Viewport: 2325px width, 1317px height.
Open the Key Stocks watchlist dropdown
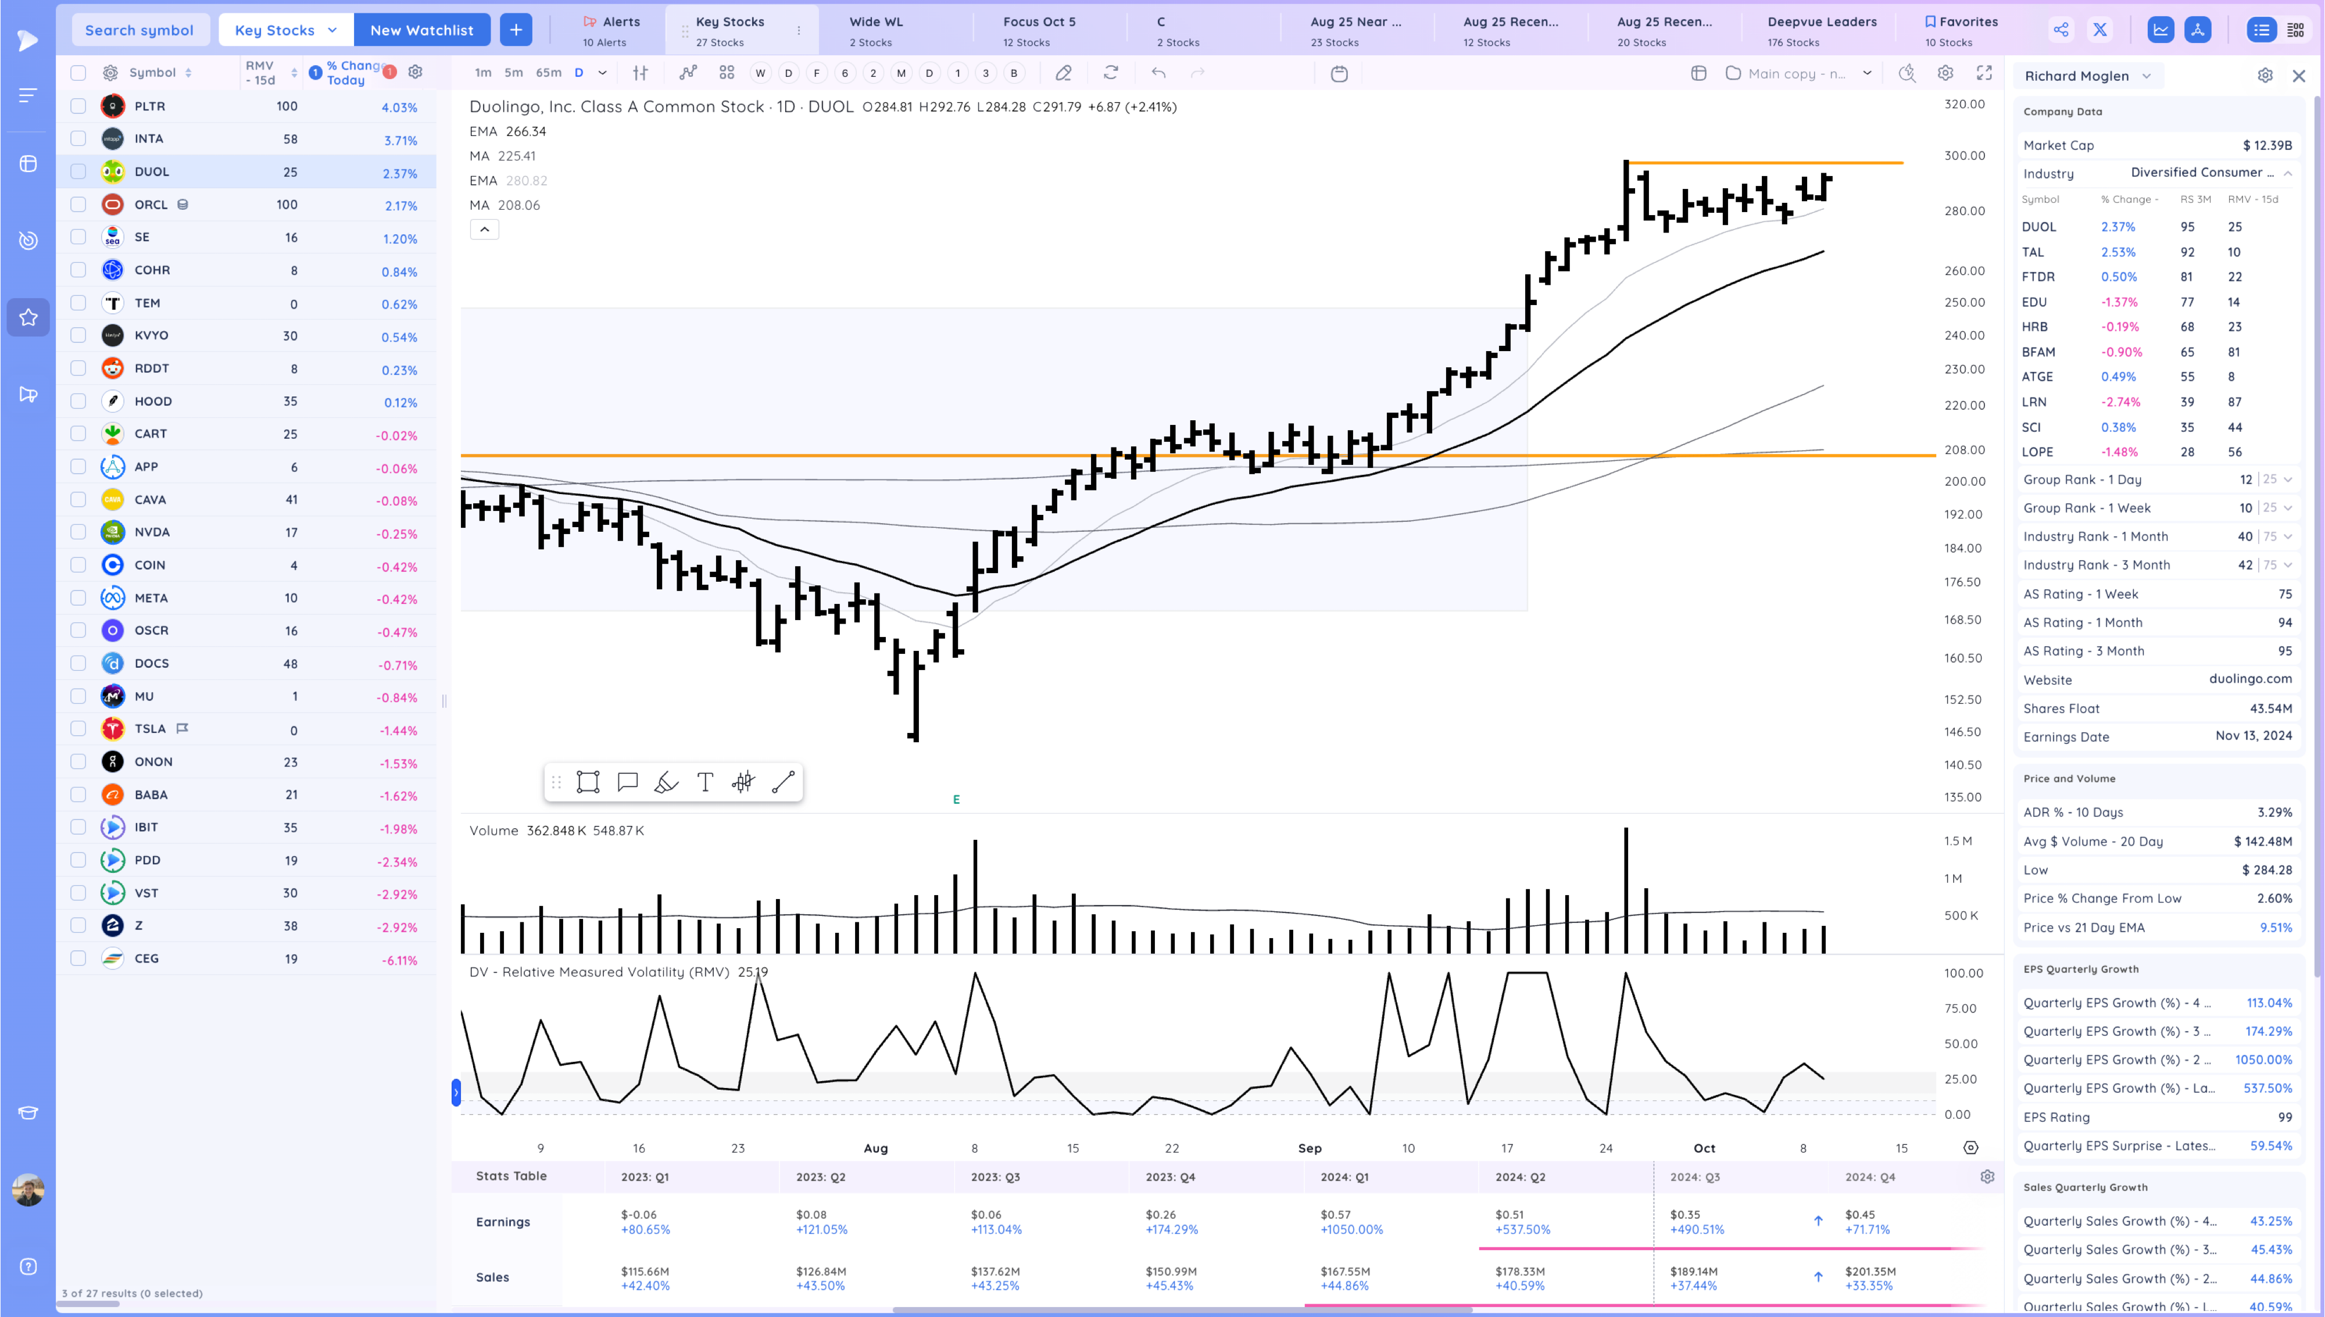click(x=286, y=30)
